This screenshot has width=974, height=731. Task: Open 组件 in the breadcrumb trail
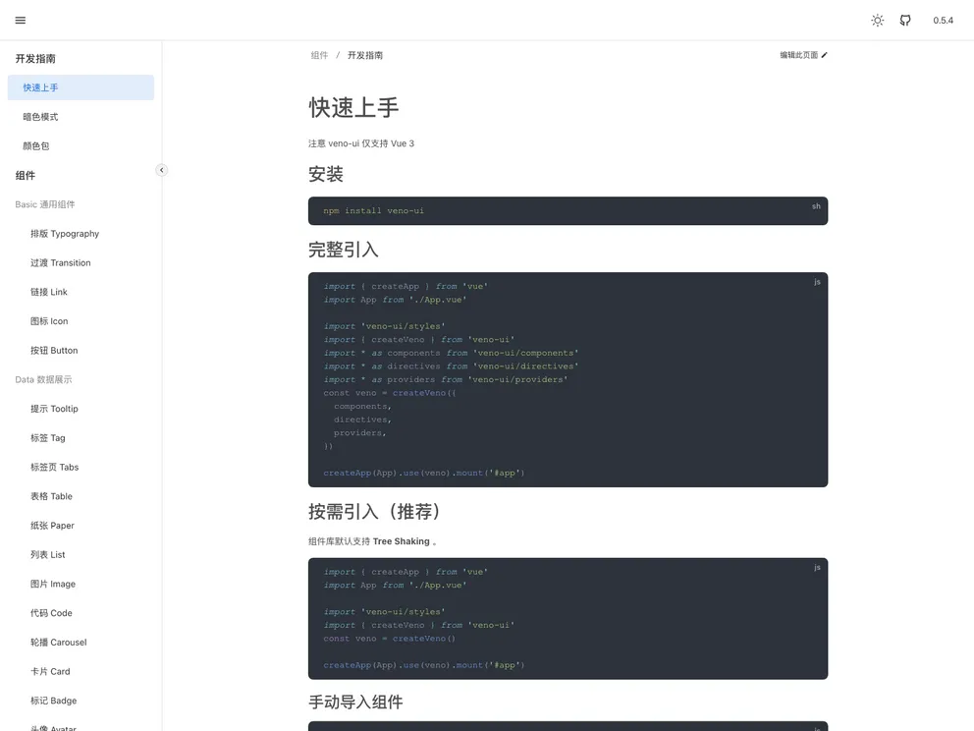click(x=319, y=55)
